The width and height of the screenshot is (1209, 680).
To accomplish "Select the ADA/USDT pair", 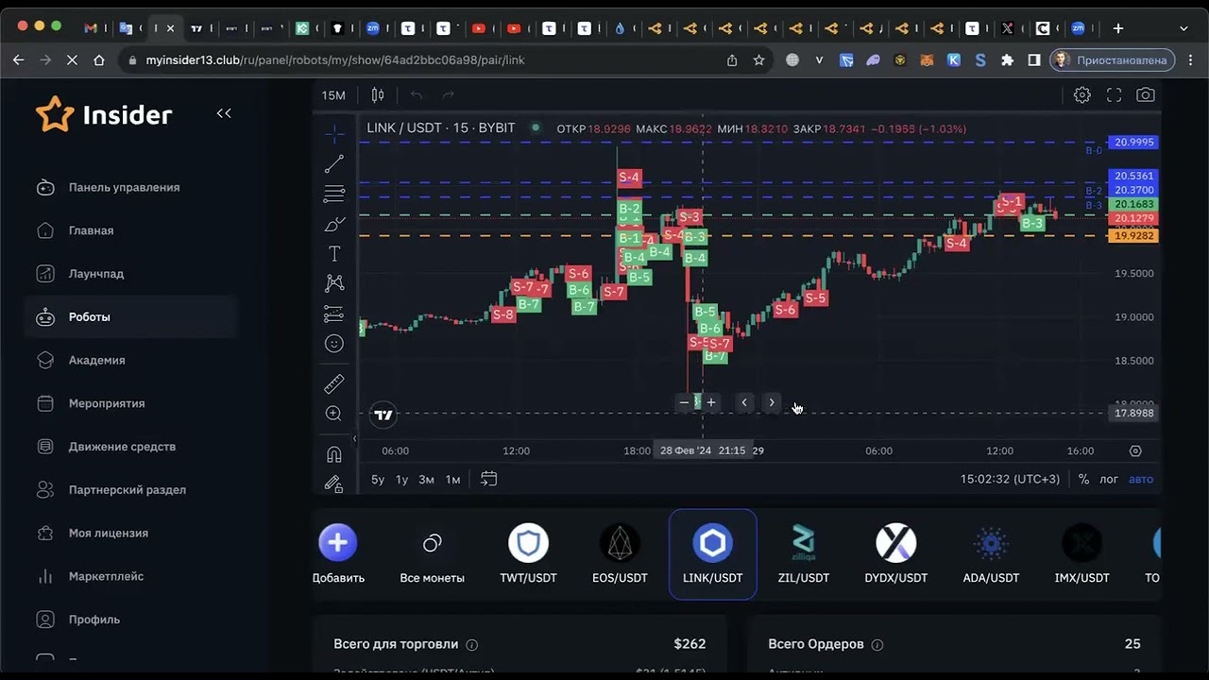I will pyautogui.click(x=991, y=554).
